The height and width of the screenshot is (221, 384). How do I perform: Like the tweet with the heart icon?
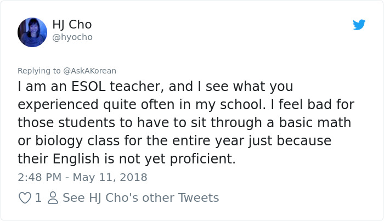(25, 198)
